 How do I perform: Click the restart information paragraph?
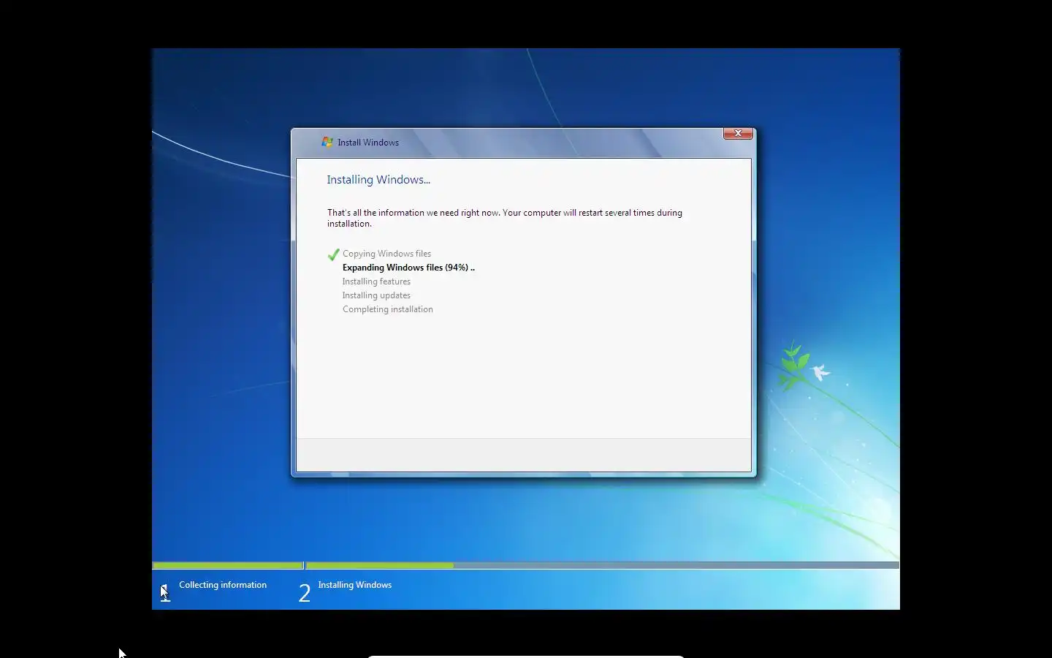click(x=505, y=218)
